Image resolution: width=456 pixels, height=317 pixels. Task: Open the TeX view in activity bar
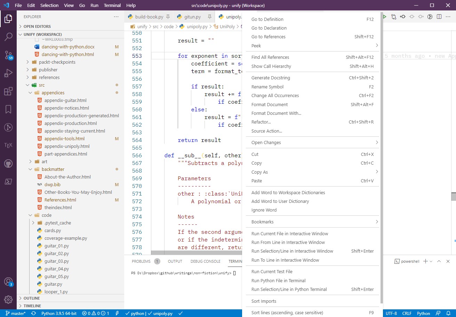point(8,145)
